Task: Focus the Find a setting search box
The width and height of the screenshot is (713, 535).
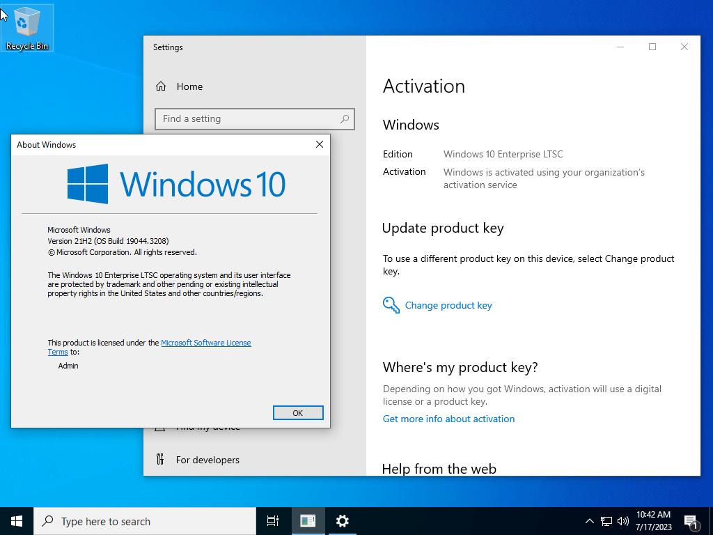Action: click(255, 118)
